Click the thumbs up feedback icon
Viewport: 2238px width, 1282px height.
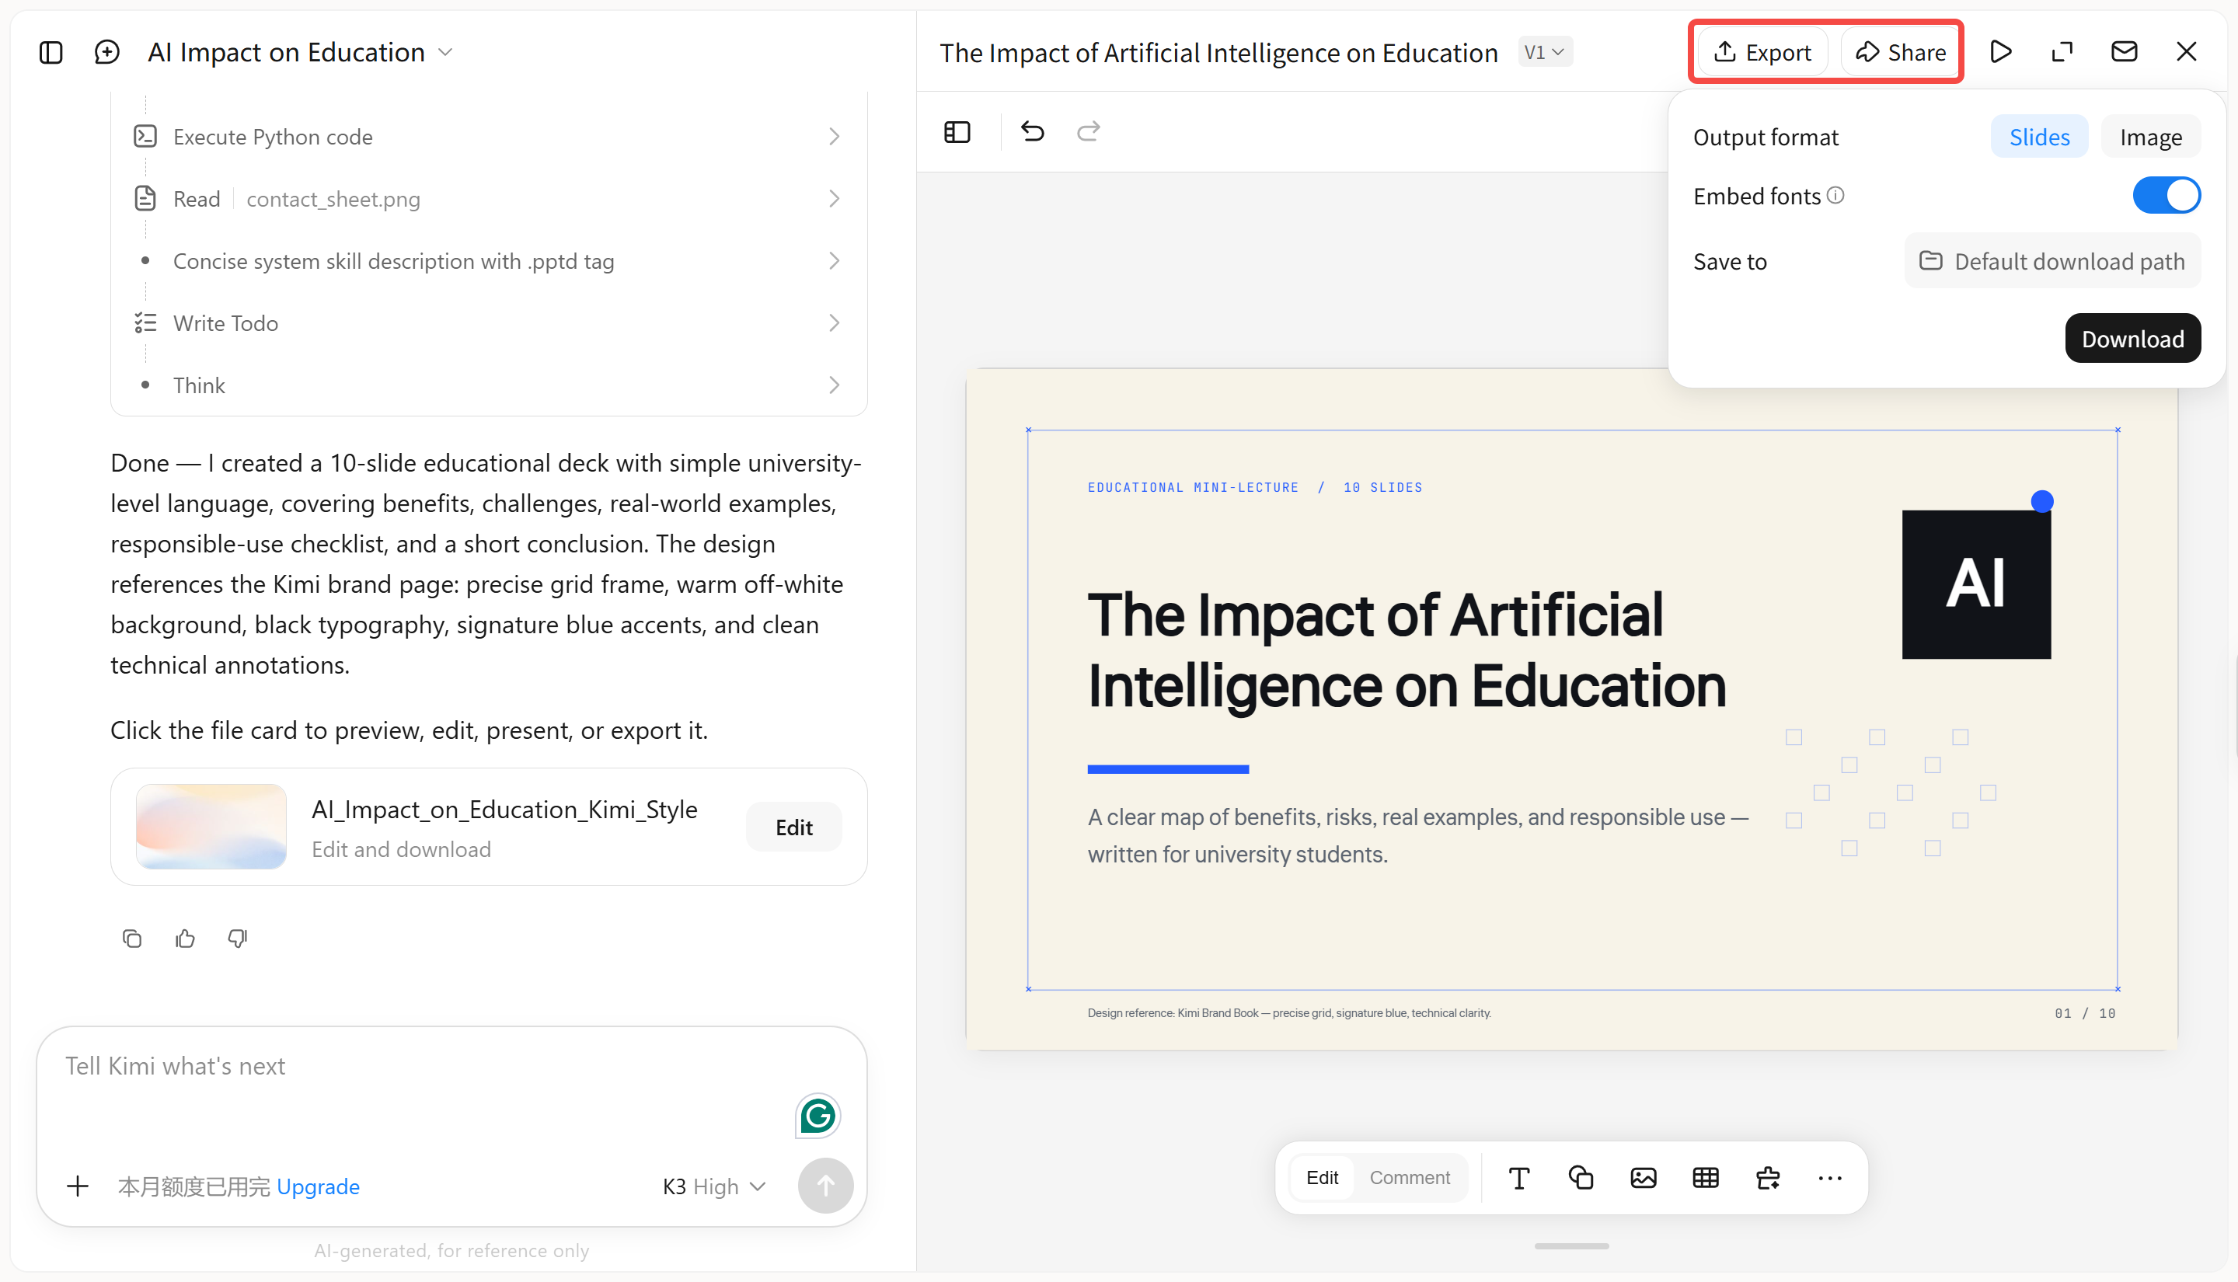point(185,939)
